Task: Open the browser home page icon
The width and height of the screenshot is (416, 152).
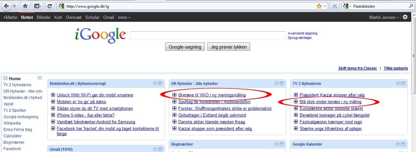Action: click(25, 6)
